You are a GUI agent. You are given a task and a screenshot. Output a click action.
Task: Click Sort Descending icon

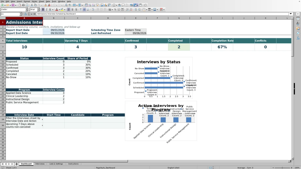tap(93, 5)
